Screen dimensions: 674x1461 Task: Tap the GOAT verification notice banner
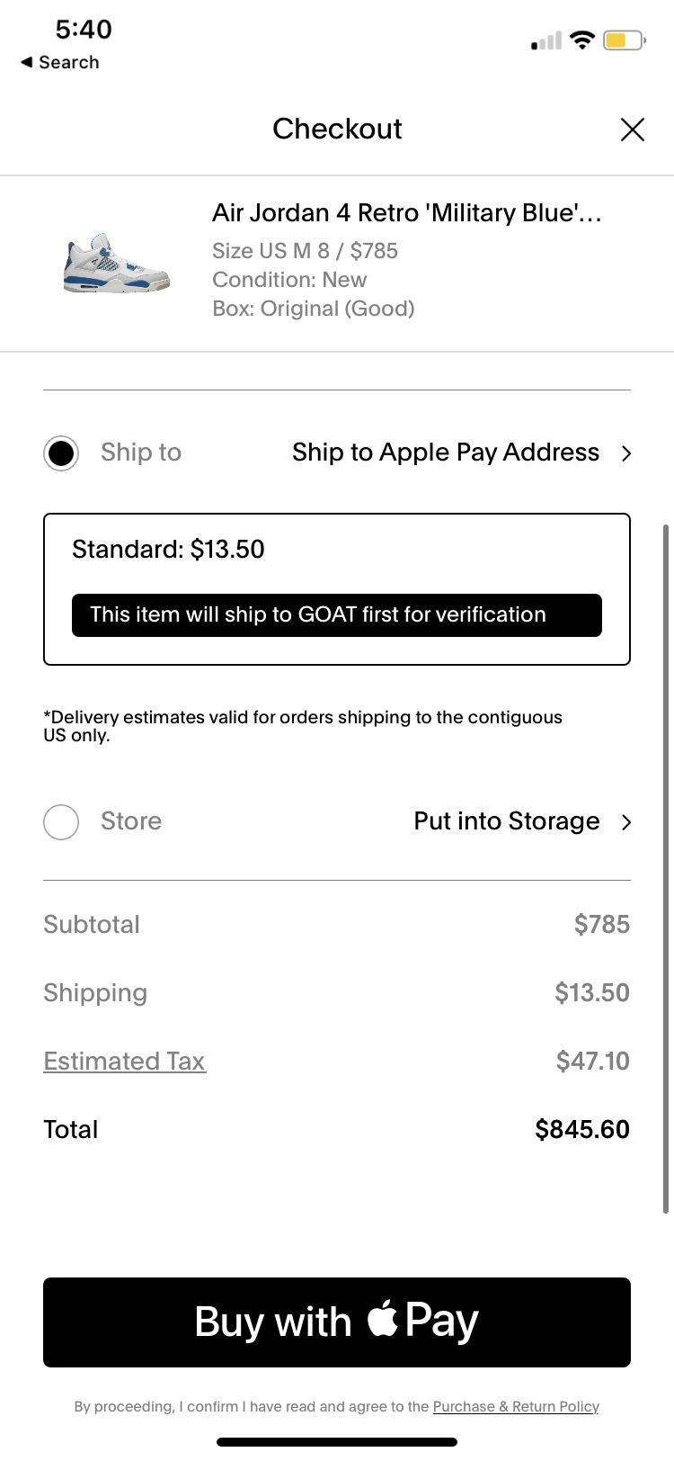(x=336, y=615)
